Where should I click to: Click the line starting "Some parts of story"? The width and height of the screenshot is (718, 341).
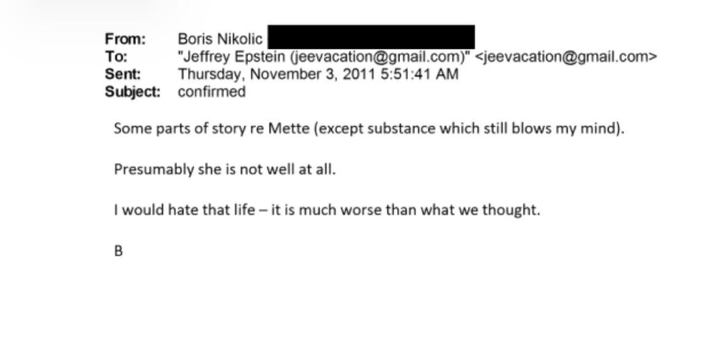(x=368, y=129)
